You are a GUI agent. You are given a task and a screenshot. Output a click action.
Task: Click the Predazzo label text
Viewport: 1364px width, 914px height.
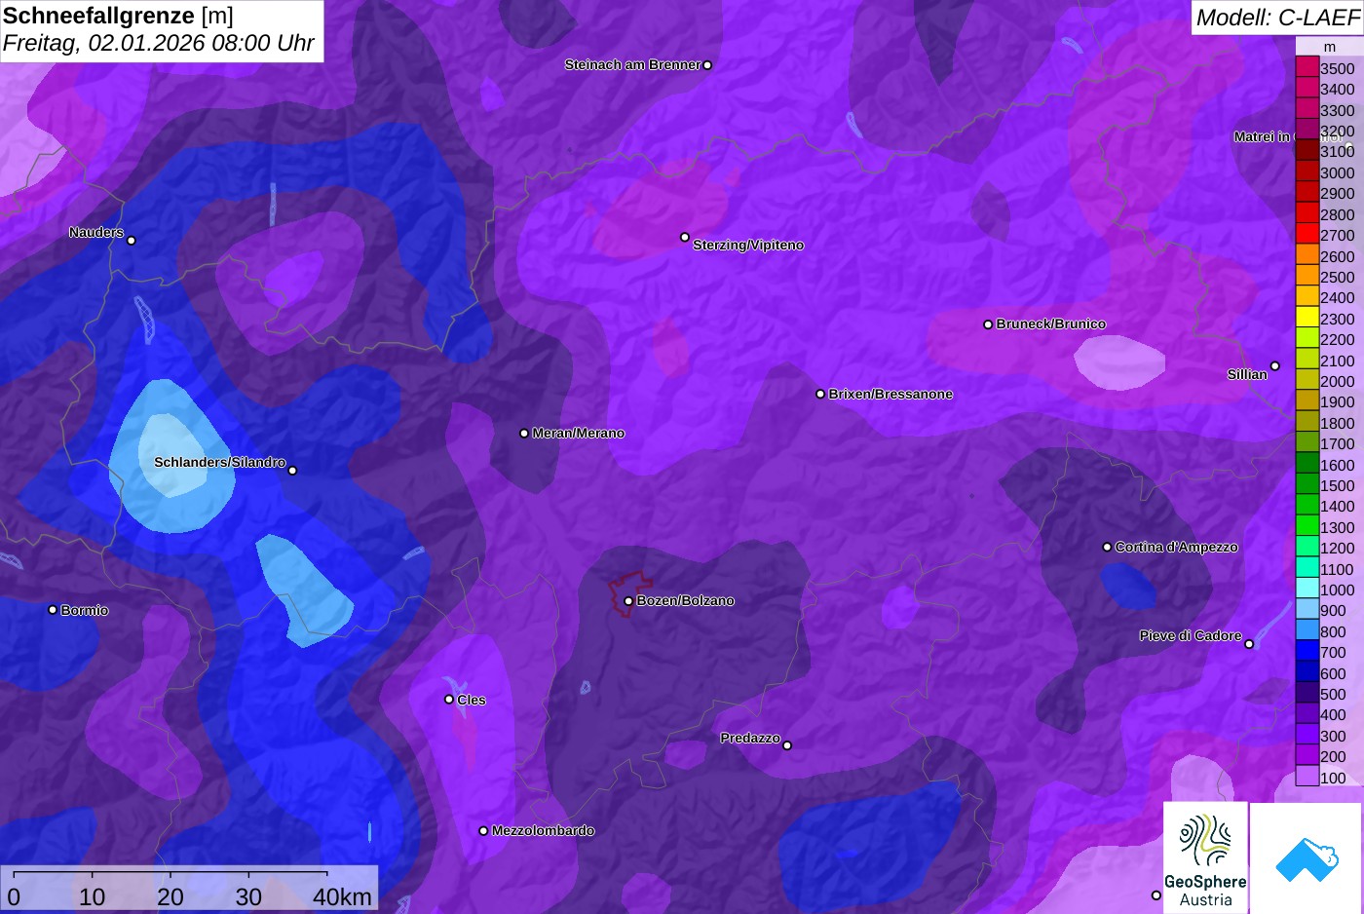pos(750,739)
